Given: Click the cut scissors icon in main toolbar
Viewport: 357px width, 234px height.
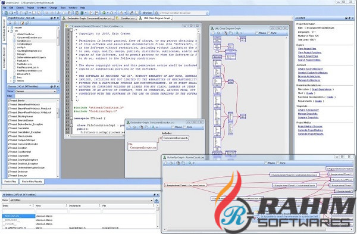Looking at the screenshot, I should tap(58, 13).
